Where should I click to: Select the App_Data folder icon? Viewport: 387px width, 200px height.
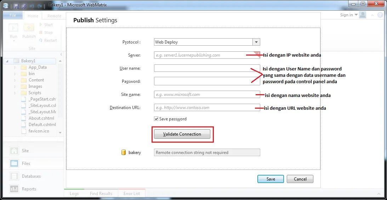(x=24, y=67)
